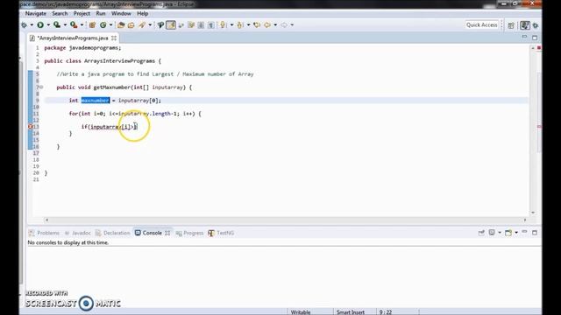Open the Navigate menu
The image size is (561, 315).
[36, 14]
